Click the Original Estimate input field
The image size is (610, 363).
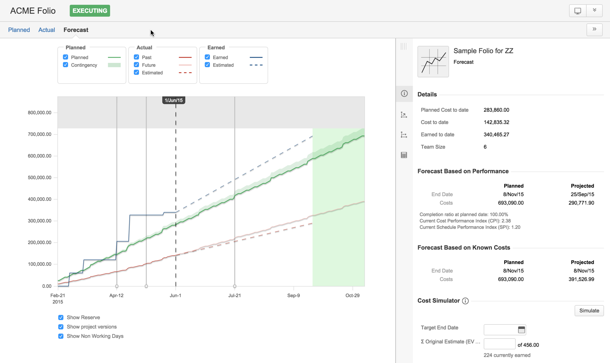[x=499, y=344]
